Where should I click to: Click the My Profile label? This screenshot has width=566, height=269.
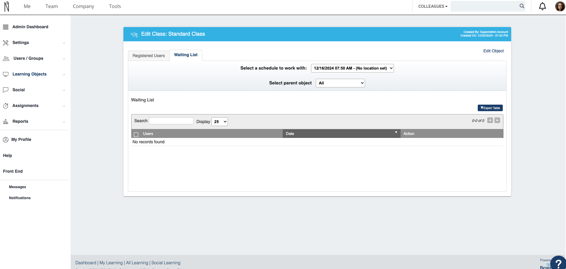(21, 139)
